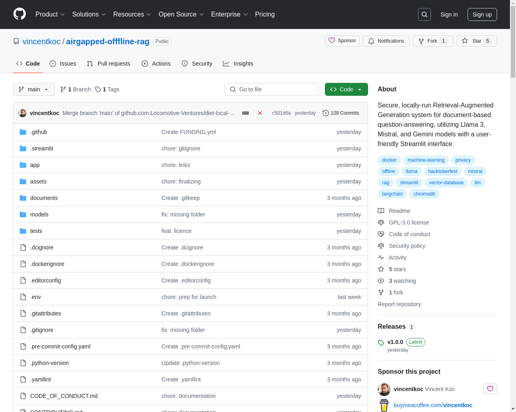Viewport: 516px width, 412px height.
Task: Click the .gitignore file icon
Action: [23, 330]
